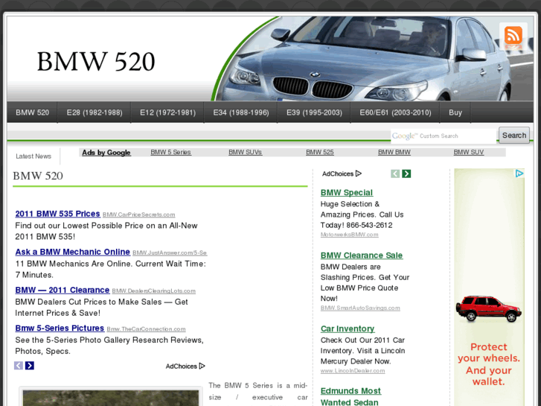The height and width of the screenshot is (406, 541).
Task: Click next arrow in right-sidebar ad block
Action: coord(406,174)
